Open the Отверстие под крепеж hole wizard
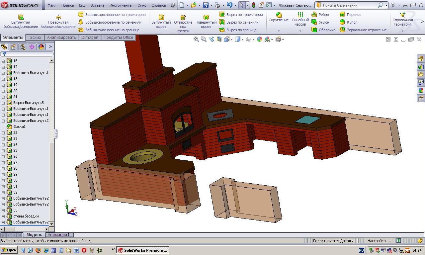Image resolution: width=425 pixels, height=255 pixels. [183, 22]
